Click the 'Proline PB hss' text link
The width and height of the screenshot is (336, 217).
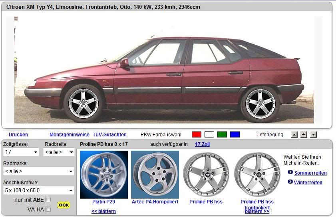(206, 202)
